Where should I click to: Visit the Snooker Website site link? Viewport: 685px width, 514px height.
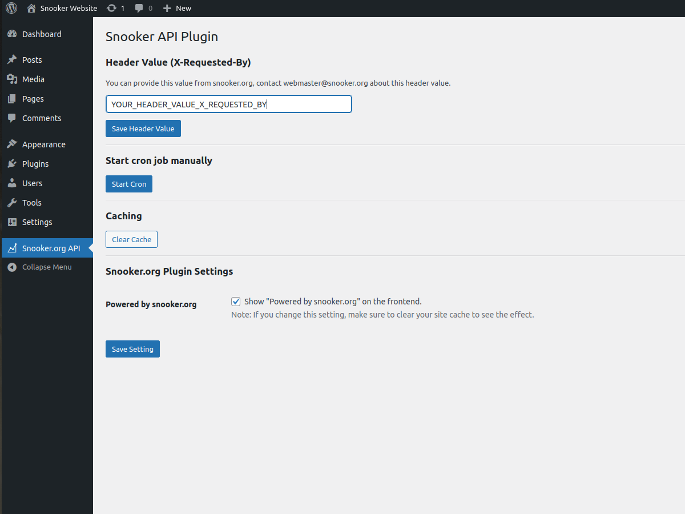68,9
